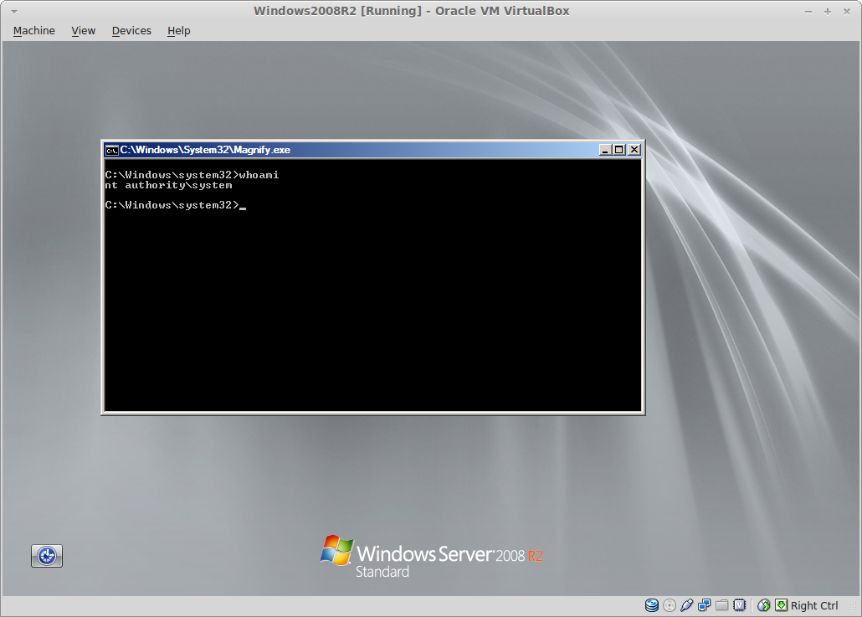Maximize the VirtualBox window with plus button
This screenshot has height=617, width=862.
[x=828, y=12]
